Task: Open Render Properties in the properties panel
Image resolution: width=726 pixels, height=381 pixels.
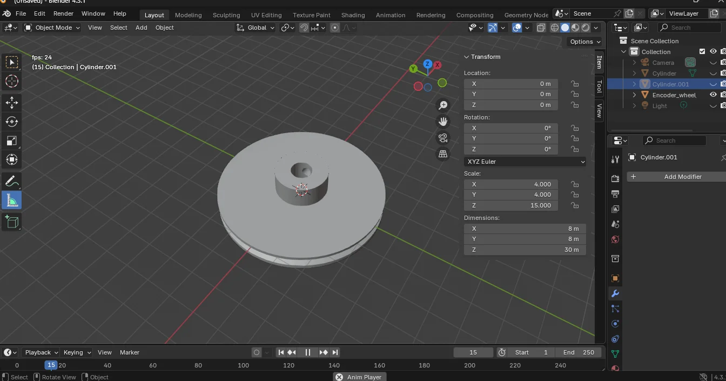Action: (x=614, y=178)
